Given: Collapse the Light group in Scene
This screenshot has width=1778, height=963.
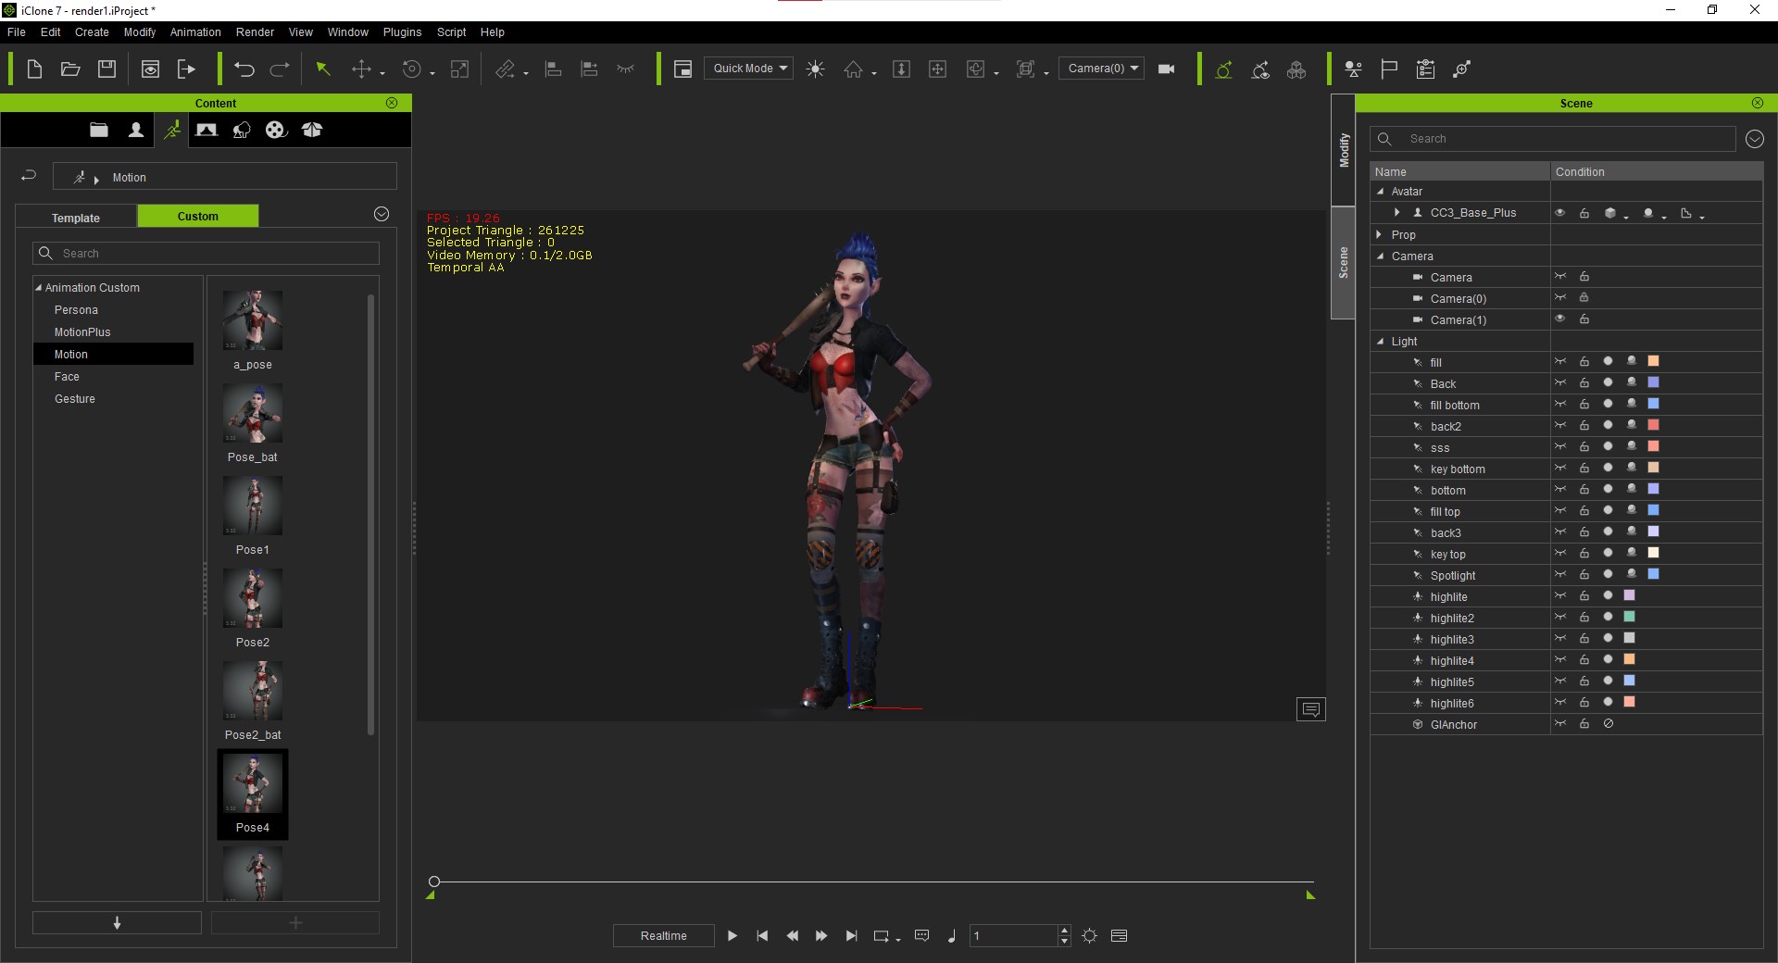Looking at the screenshot, I should (1380, 342).
